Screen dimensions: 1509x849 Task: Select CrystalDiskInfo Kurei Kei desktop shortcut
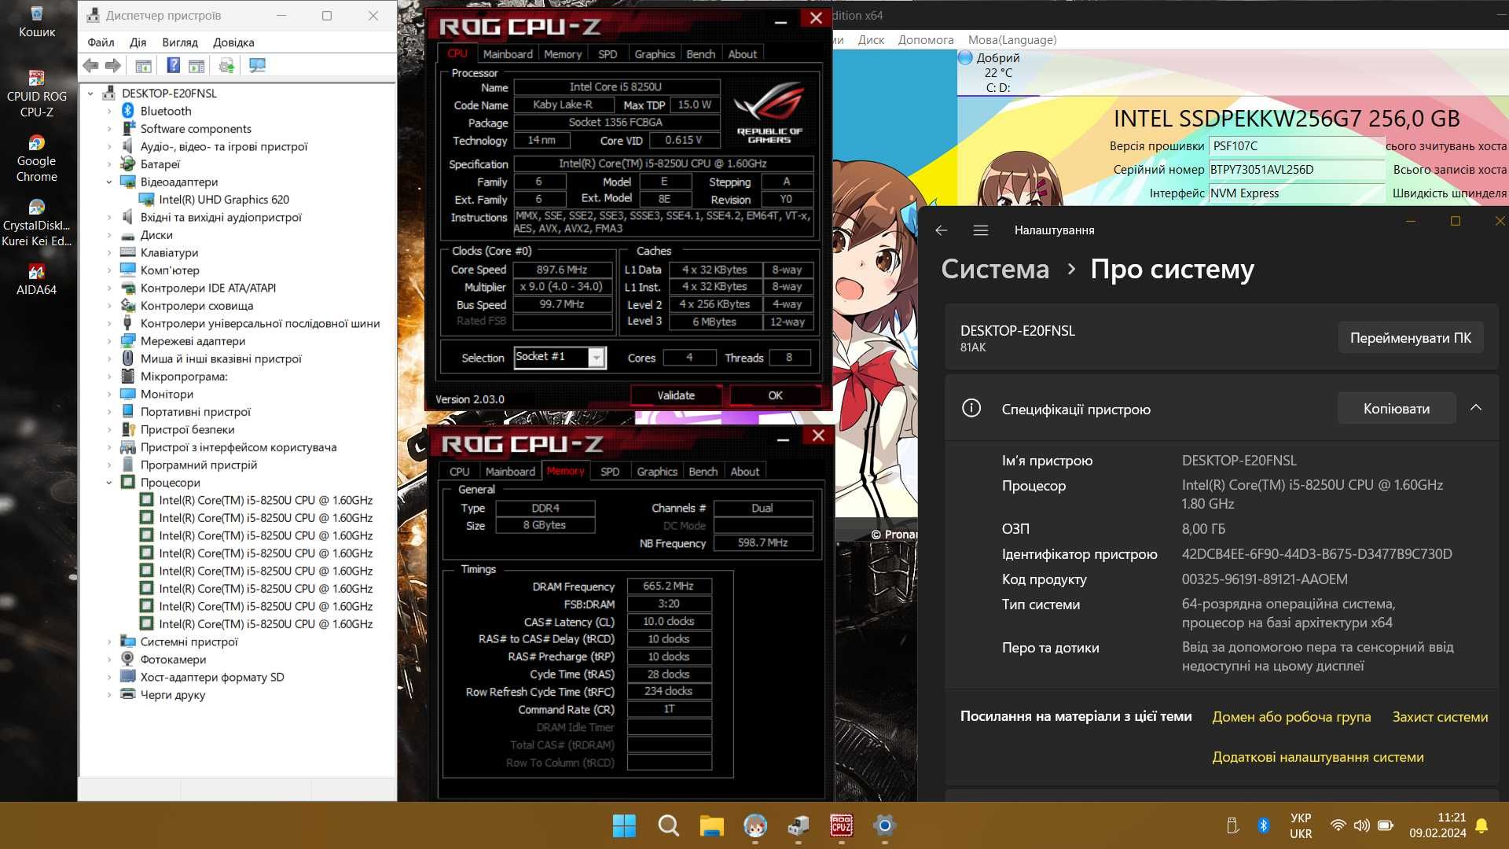[37, 223]
